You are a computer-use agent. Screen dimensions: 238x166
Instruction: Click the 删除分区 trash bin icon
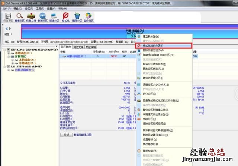(x=77, y=17)
